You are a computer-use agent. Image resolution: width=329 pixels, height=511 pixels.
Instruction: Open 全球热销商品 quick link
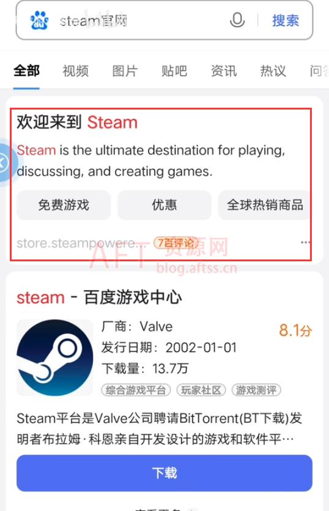click(265, 205)
